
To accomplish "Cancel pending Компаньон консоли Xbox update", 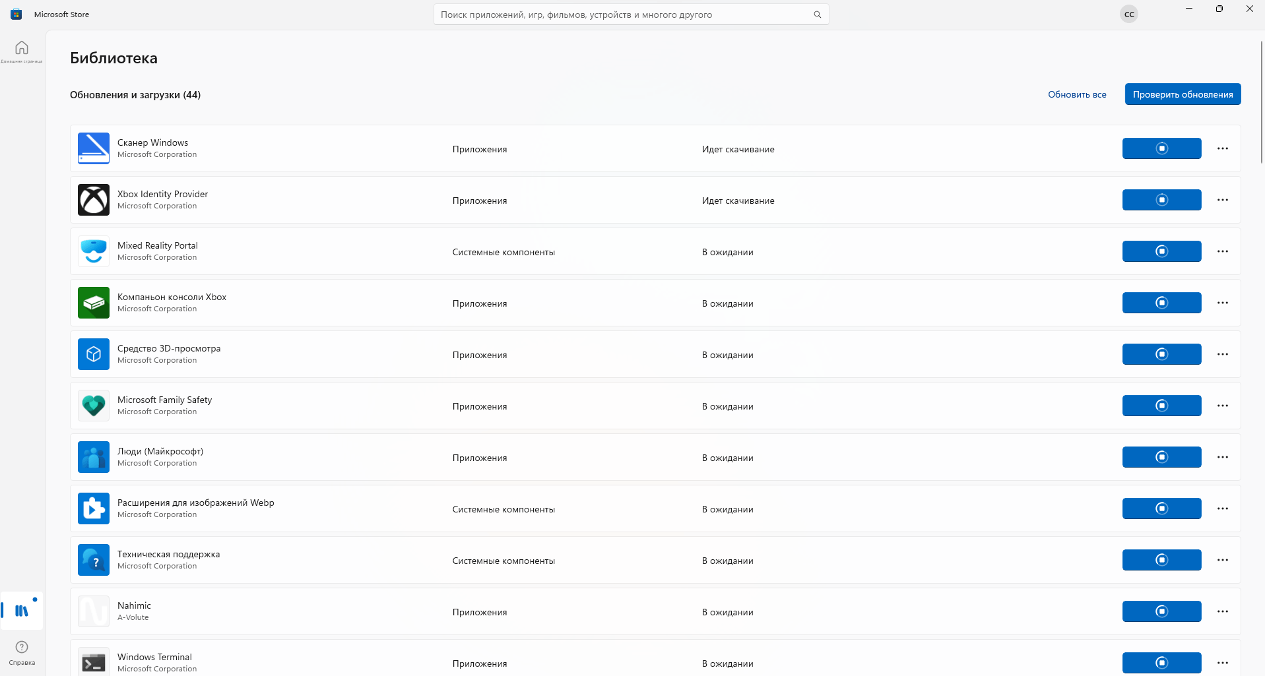I will (1161, 303).
